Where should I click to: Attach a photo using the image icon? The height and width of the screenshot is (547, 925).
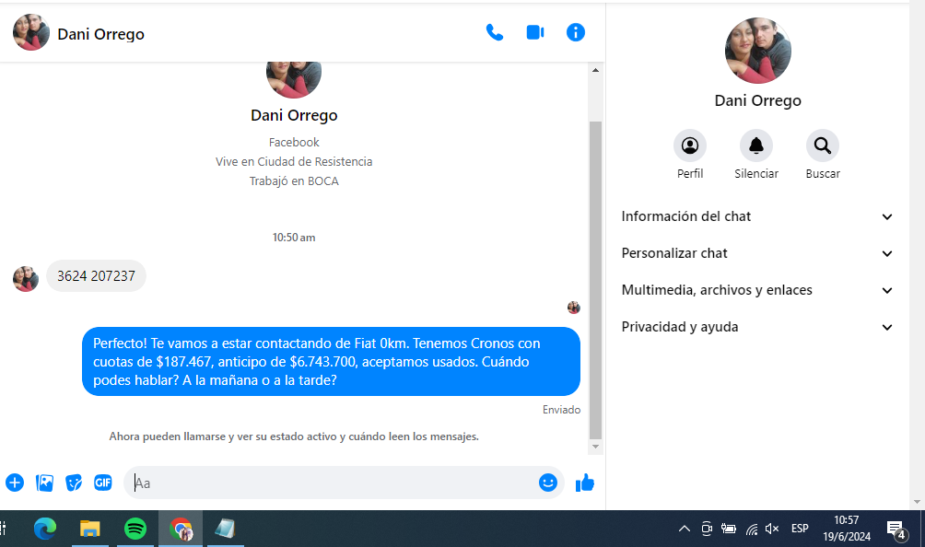click(x=44, y=483)
